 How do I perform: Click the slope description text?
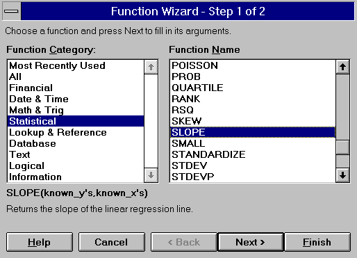point(99,209)
